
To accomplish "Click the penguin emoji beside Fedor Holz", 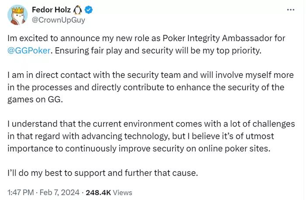I will (x=77, y=10).
